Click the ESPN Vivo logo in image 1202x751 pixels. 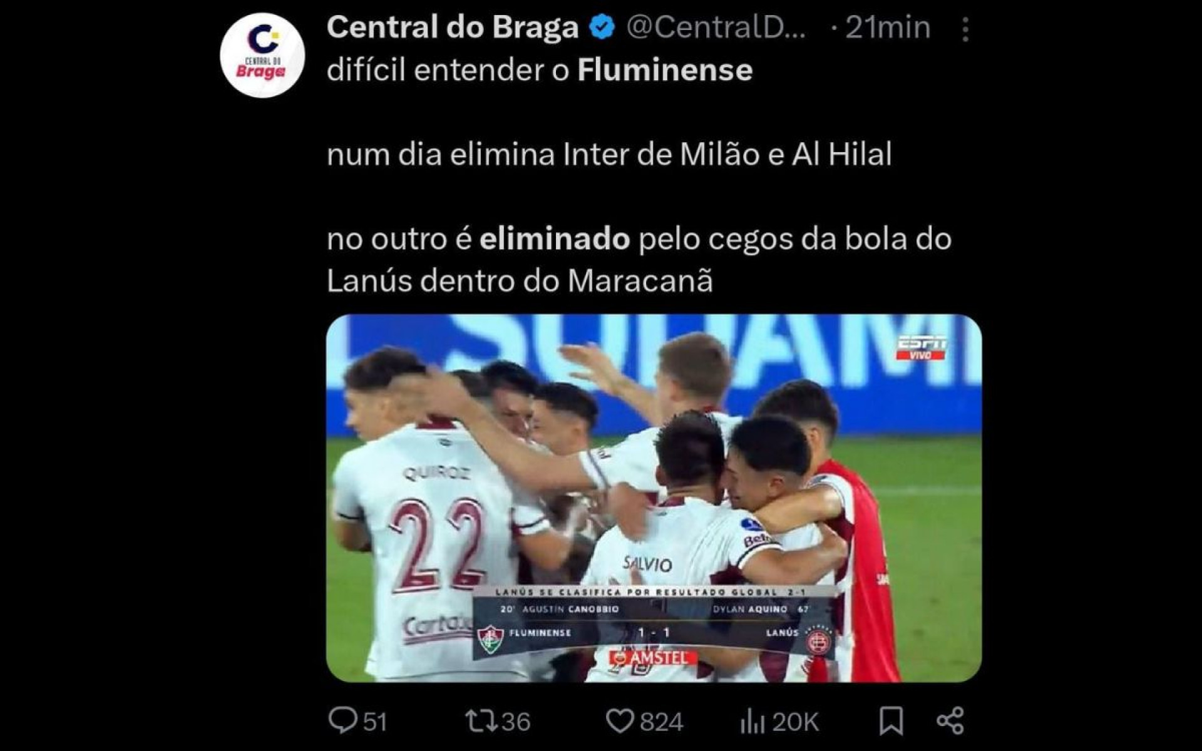pyautogui.click(x=921, y=349)
